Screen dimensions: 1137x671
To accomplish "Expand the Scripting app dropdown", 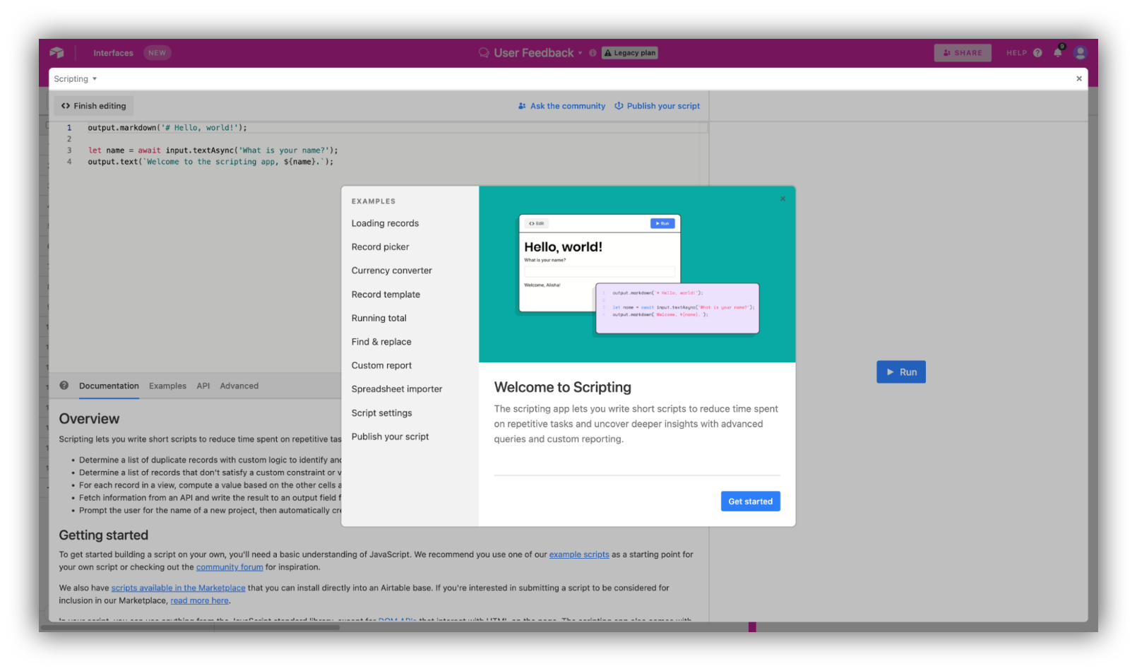I will [x=76, y=79].
